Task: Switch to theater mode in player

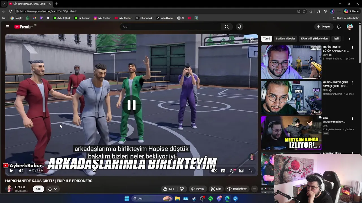Action: [x=241, y=171]
